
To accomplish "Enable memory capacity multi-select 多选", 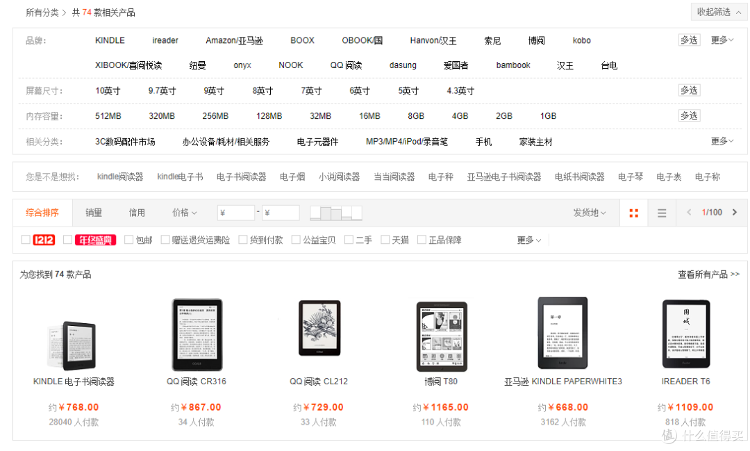I will point(690,116).
